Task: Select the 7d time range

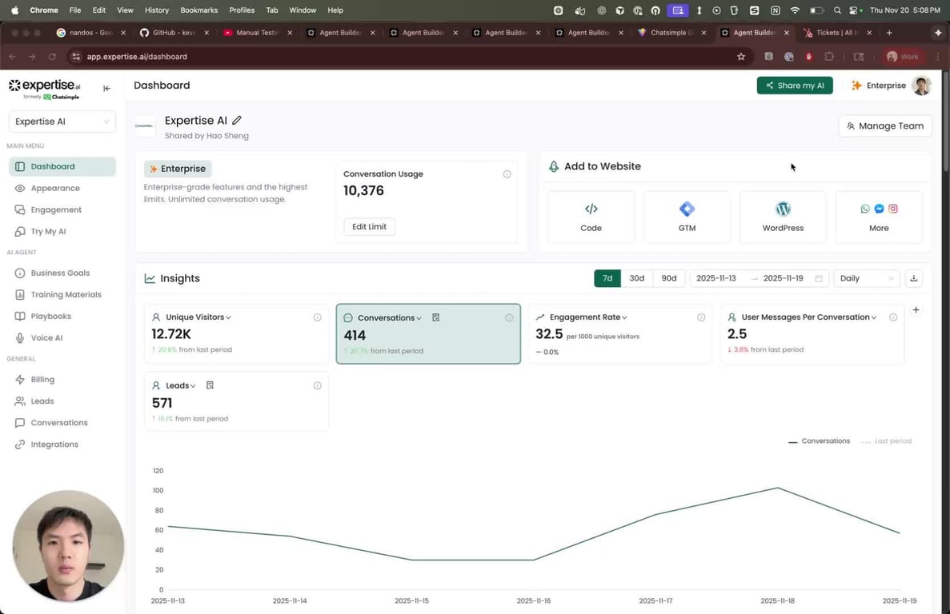Action: coord(607,278)
